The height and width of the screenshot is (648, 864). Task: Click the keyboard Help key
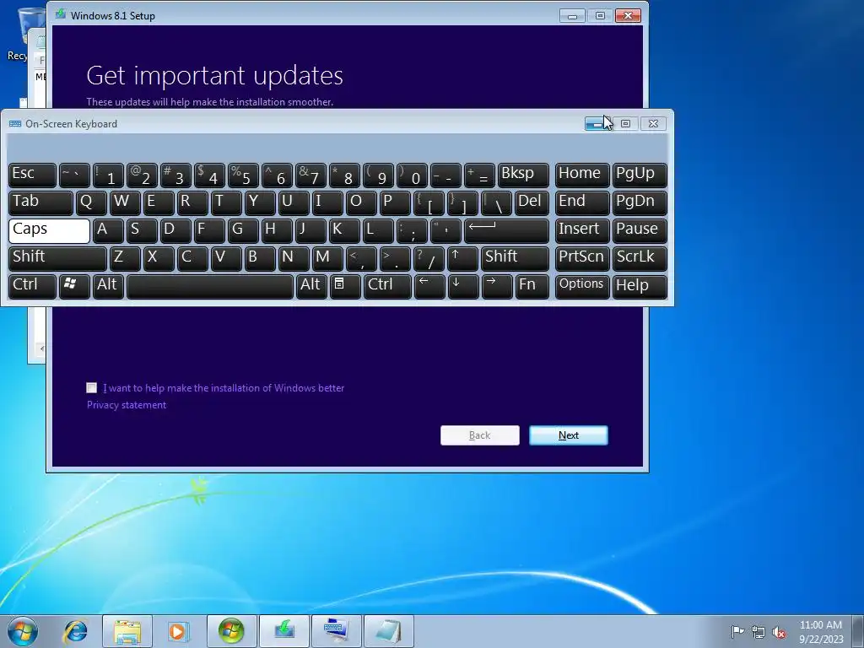click(x=640, y=286)
